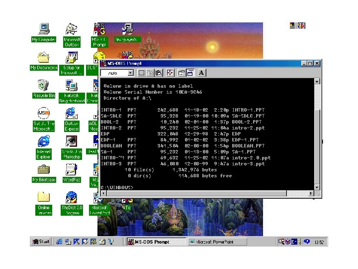This screenshot has height=269, width=358.
Task: Click the intro-3.ppt file row
Action: [182, 164]
